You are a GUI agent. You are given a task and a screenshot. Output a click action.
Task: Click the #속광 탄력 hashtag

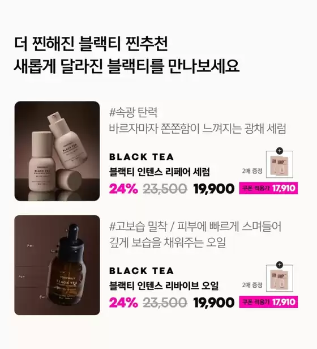point(134,112)
